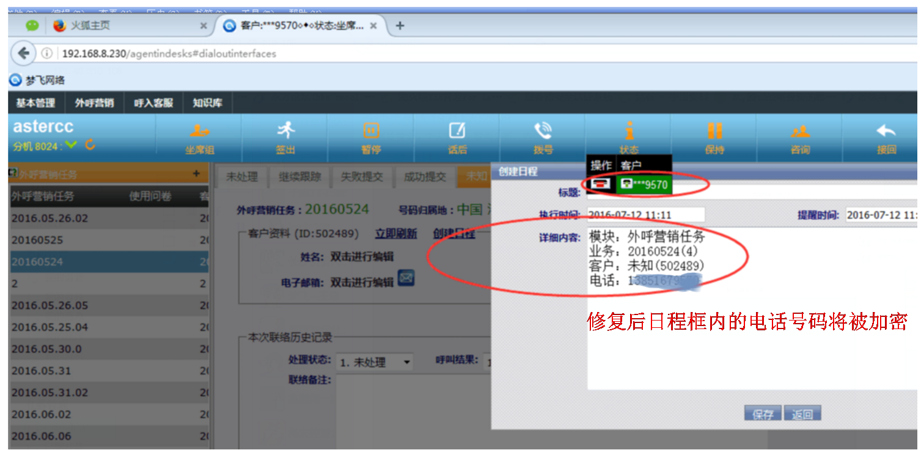The width and height of the screenshot is (921, 450).
Task: Click the email envelope icon beside 电子邮箱
Action: pos(406,278)
